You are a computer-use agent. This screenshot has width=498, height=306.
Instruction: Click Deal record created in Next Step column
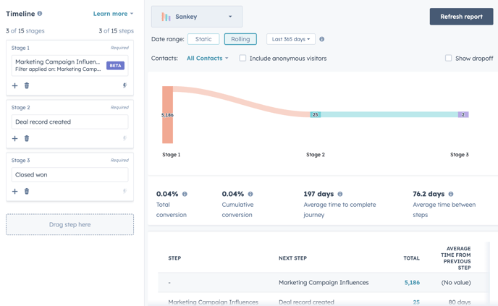pos(306,302)
